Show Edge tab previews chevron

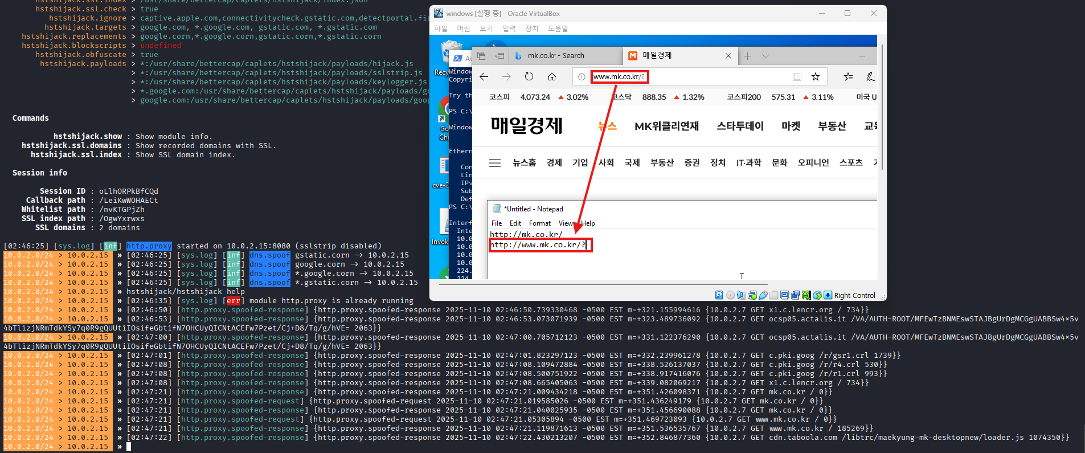coord(765,56)
